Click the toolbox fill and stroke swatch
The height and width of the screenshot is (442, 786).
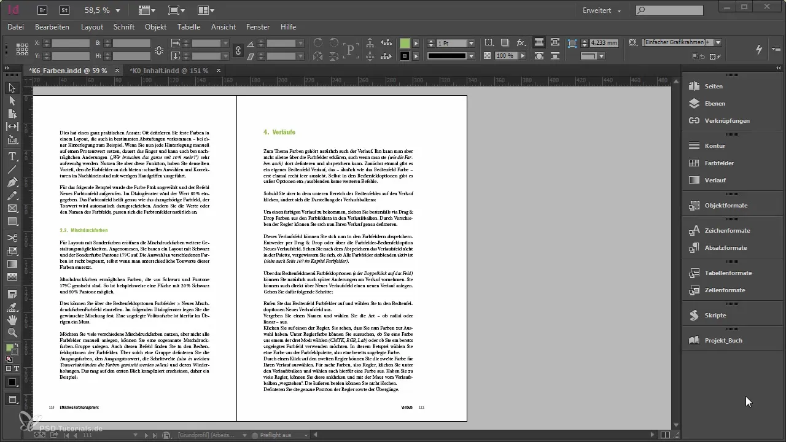(11, 350)
